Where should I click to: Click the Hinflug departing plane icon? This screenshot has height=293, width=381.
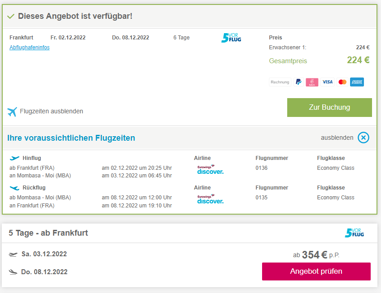point(14,158)
